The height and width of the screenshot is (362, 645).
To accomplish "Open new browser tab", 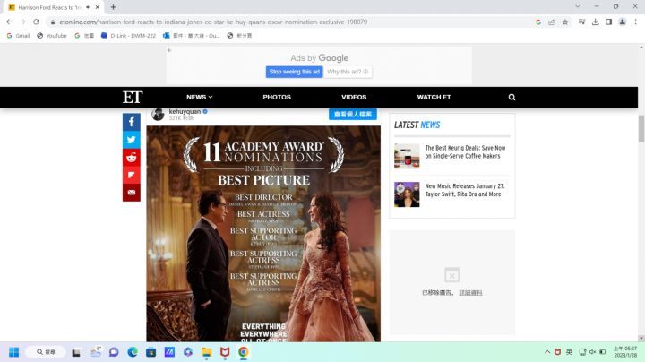I will click(113, 7).
